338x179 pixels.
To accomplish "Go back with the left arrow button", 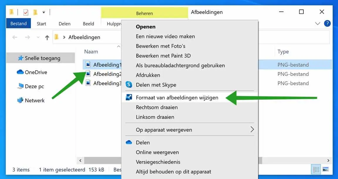I will point(15,37).
